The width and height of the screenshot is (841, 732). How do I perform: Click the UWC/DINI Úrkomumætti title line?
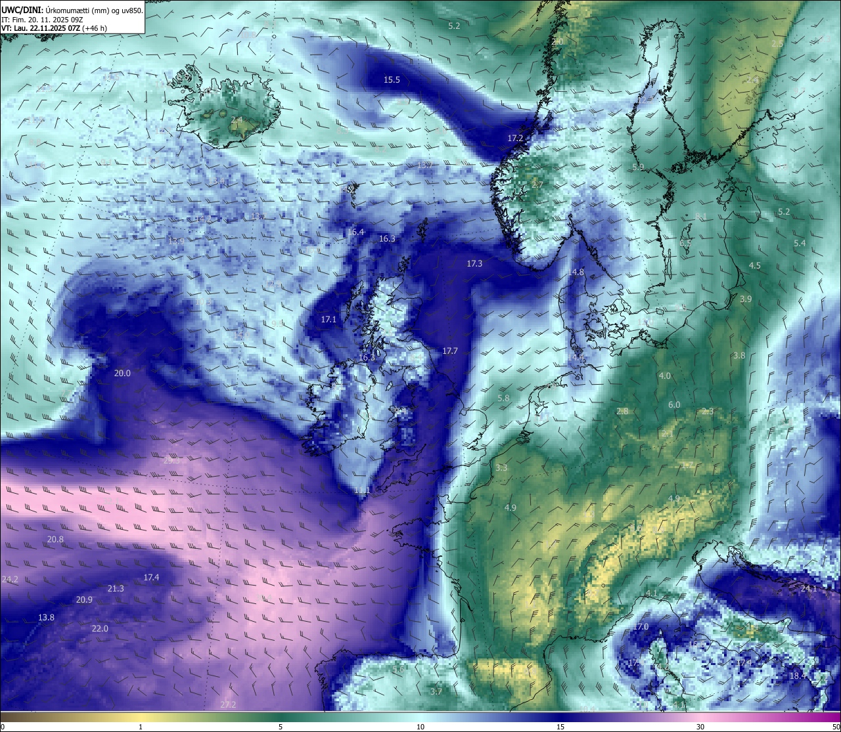pos(72,10)
